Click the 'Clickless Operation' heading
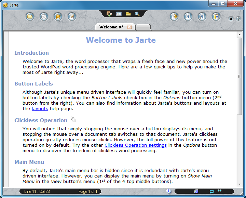 pyautogui.click(x=41, y=120)
